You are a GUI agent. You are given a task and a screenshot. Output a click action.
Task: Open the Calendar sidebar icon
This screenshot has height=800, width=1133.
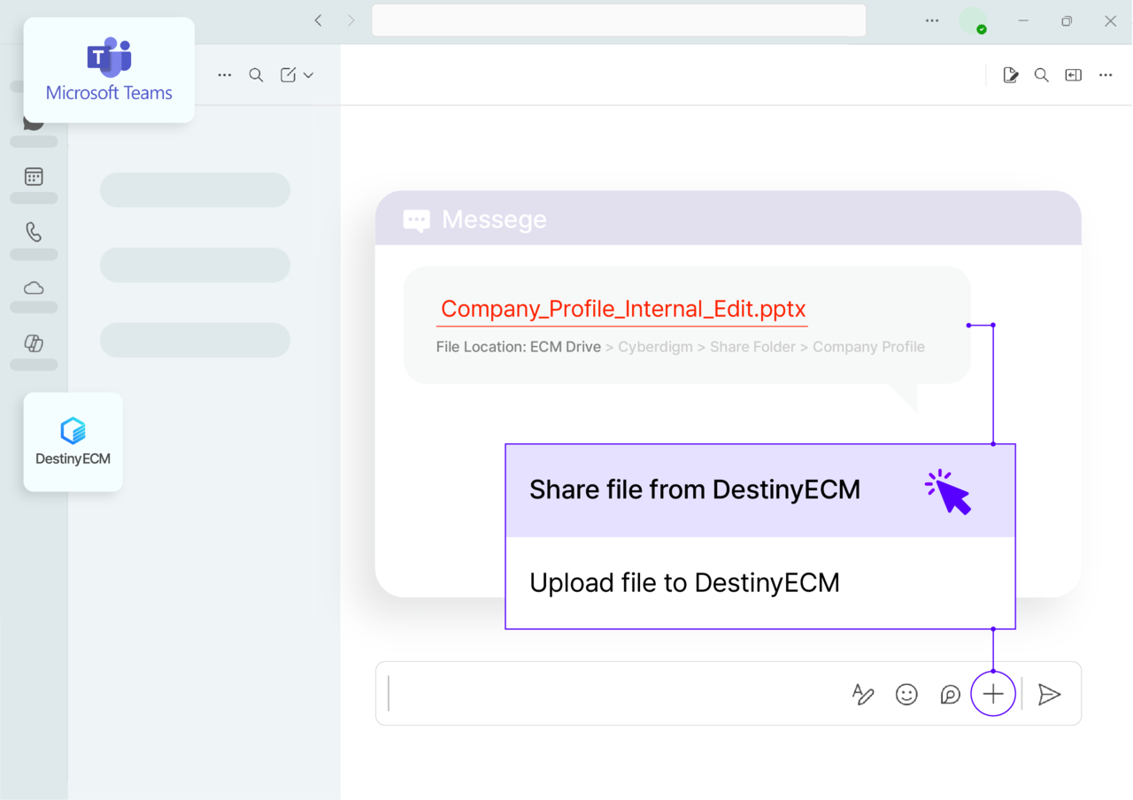[34, 177]
